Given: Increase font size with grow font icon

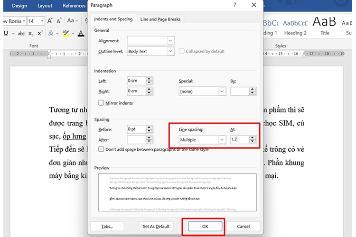Looking at the screenshot, I should point(50,21).
